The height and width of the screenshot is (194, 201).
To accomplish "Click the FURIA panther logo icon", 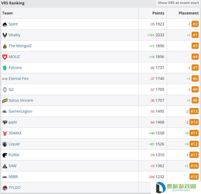I will (x=5, y=155).
